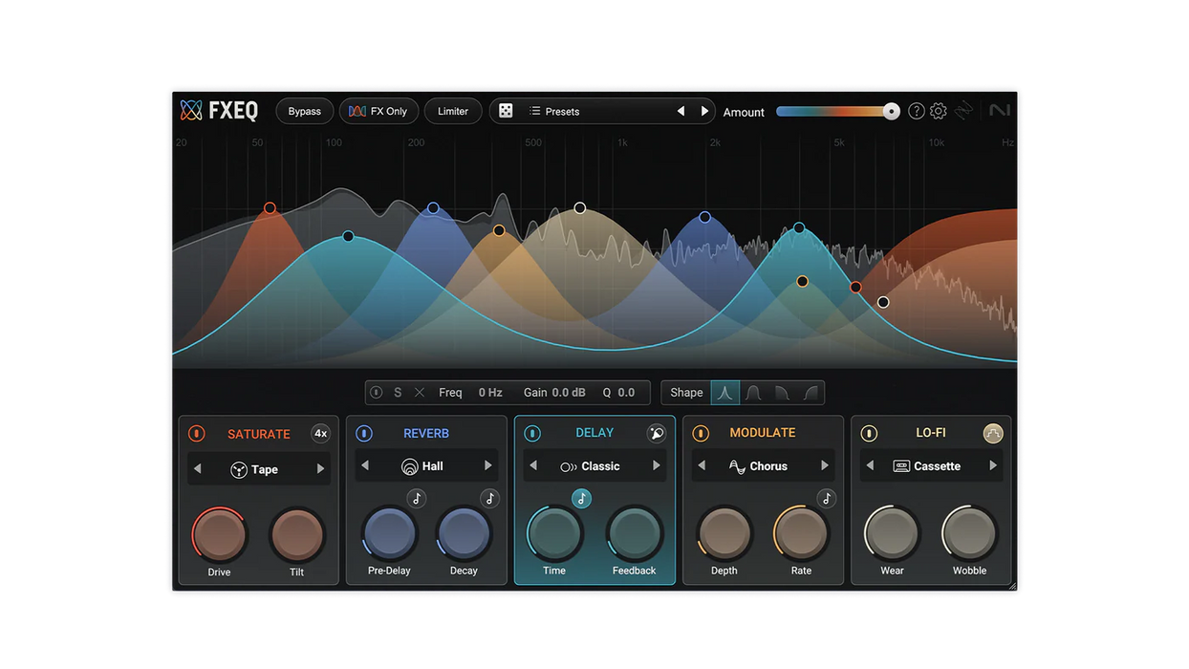Image resolution: width=1189 pixels, height=669 pixels.
Task: Select the teal band node near 100 Hz
Action: [348, 236]
